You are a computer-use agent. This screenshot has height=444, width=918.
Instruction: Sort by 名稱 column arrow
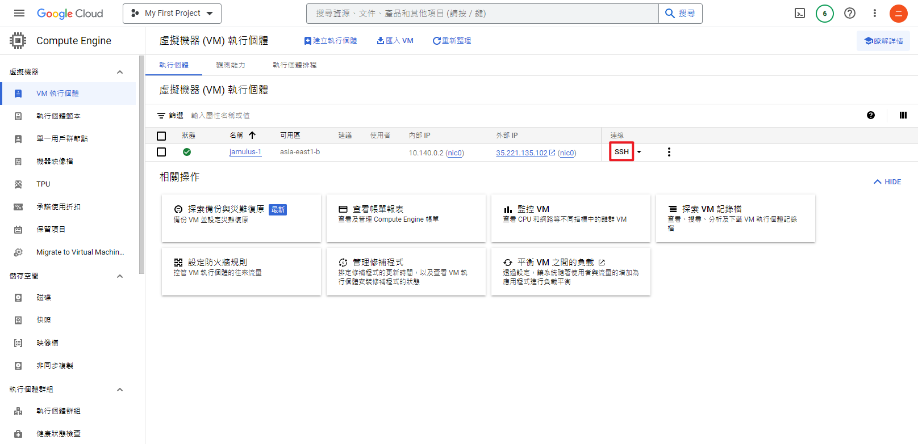point(252,135)
